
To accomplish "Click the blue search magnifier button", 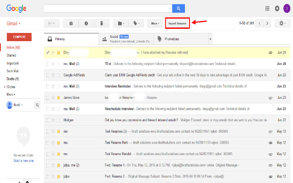I will coord(179,8).
